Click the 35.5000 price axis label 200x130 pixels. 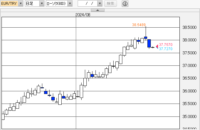click(x=189, y=104)
